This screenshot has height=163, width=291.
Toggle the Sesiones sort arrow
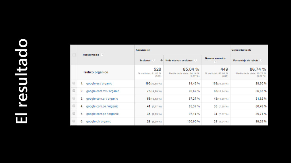tap(161, 60)
